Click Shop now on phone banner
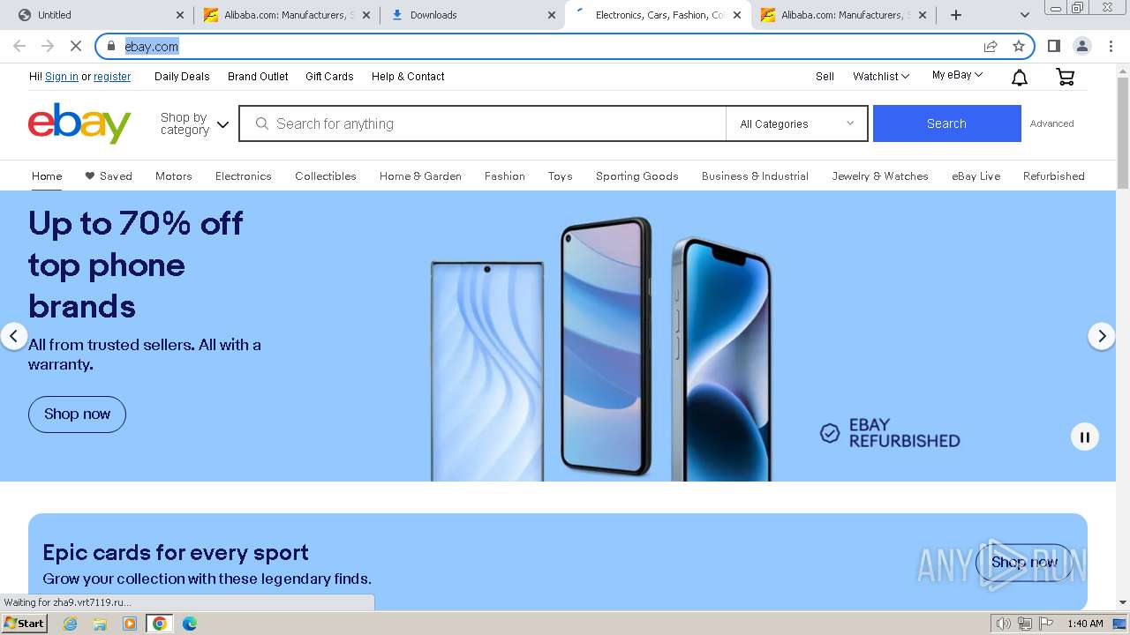 [x=77, y=414]
